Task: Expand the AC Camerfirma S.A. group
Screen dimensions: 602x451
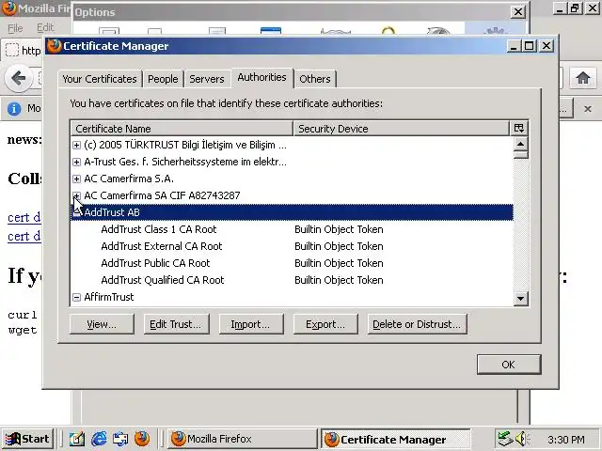Action: [76, 179]
